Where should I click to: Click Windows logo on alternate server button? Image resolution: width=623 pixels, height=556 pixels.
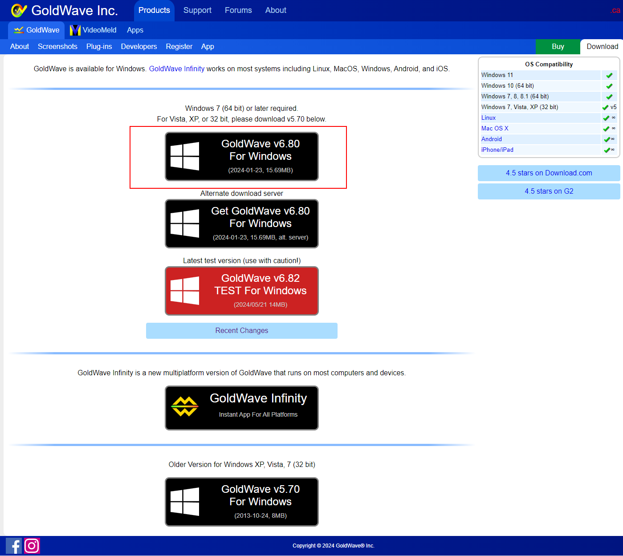click(185, 223)
